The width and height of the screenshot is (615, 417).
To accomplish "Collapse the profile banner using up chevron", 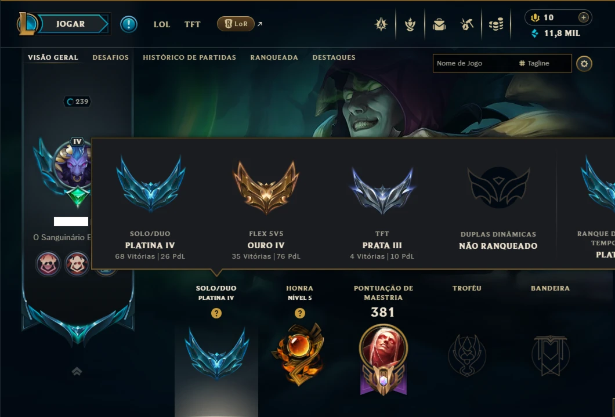I will [x=77, y=371].
